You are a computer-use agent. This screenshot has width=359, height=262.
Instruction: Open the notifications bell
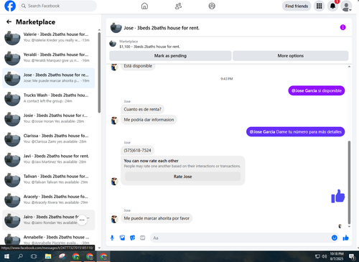pos(332,6)
